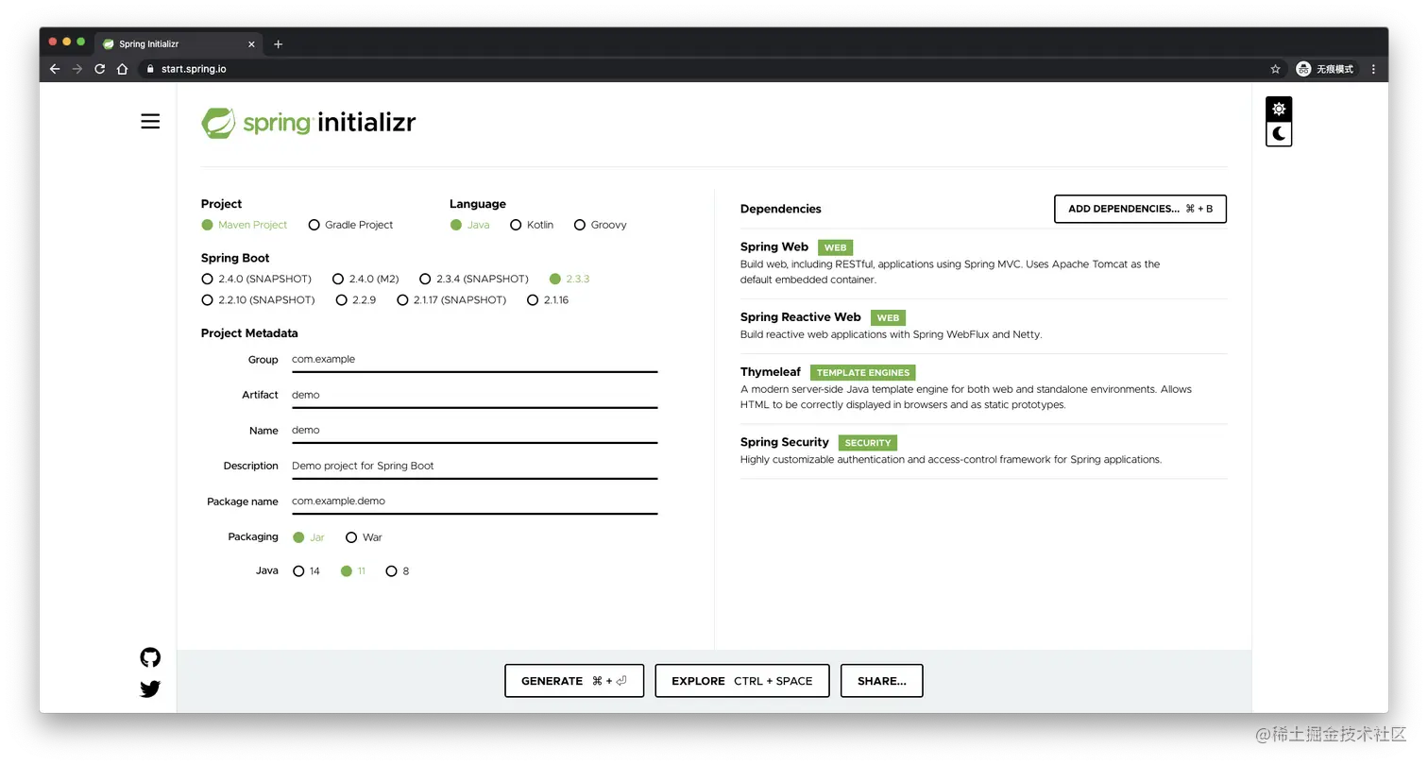1428x765 pixels.
Task: Click the Share button
Action: tap(882, 681)
